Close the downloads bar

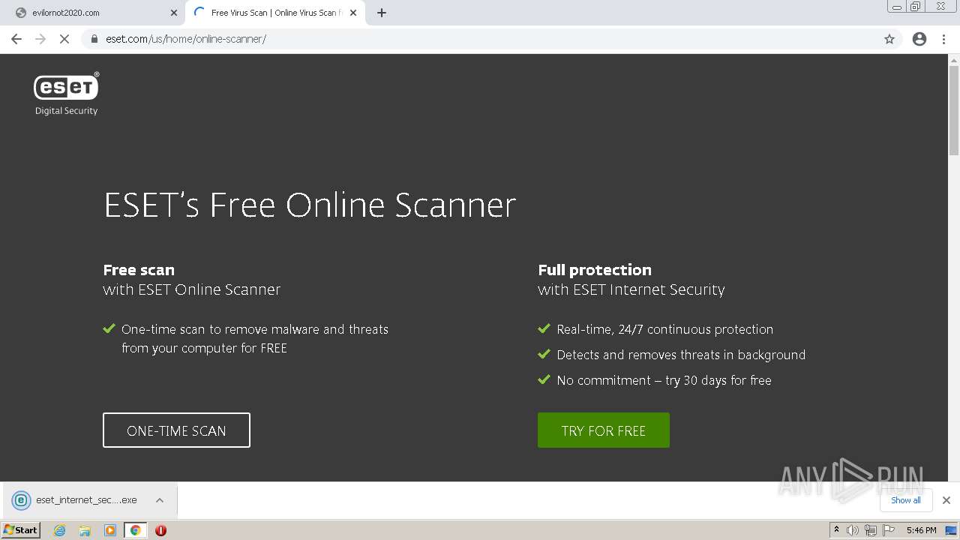tap(946, 500)
